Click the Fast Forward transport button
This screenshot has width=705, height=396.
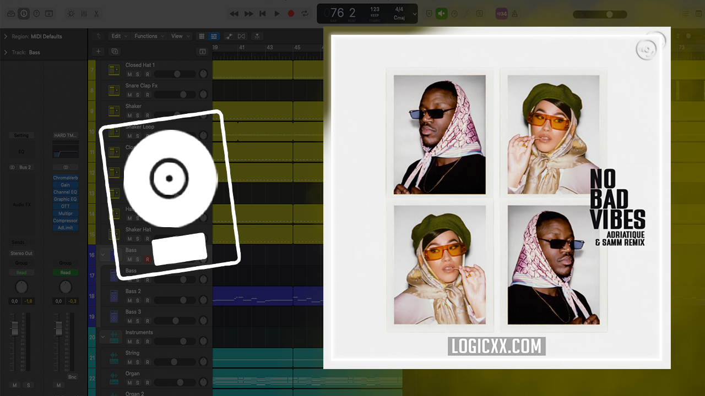click(248, 14)
